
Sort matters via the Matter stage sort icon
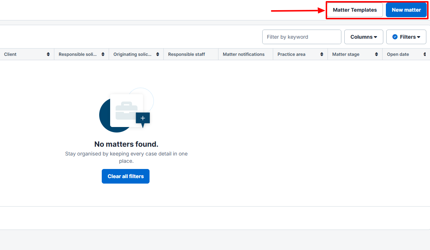pyautogui.click(x=376, y=54)
